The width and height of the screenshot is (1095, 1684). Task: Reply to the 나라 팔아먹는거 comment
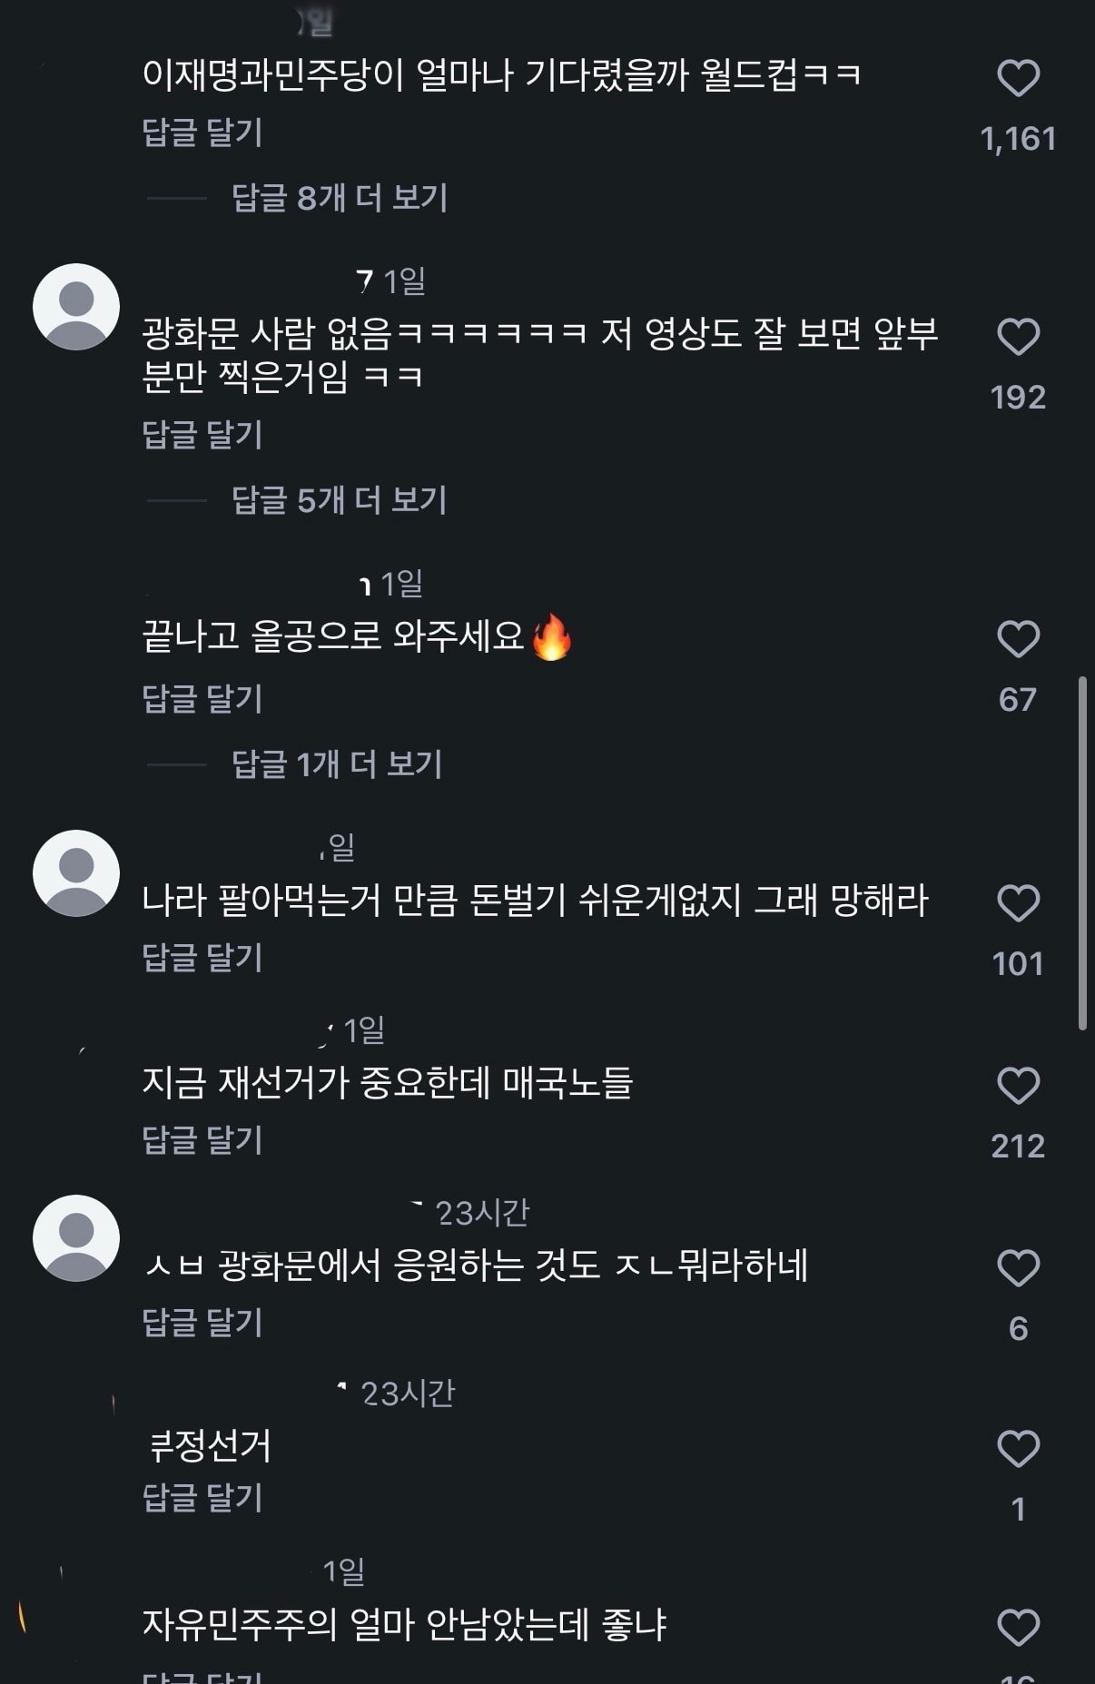pyautogui.click(x=202, y=958)
